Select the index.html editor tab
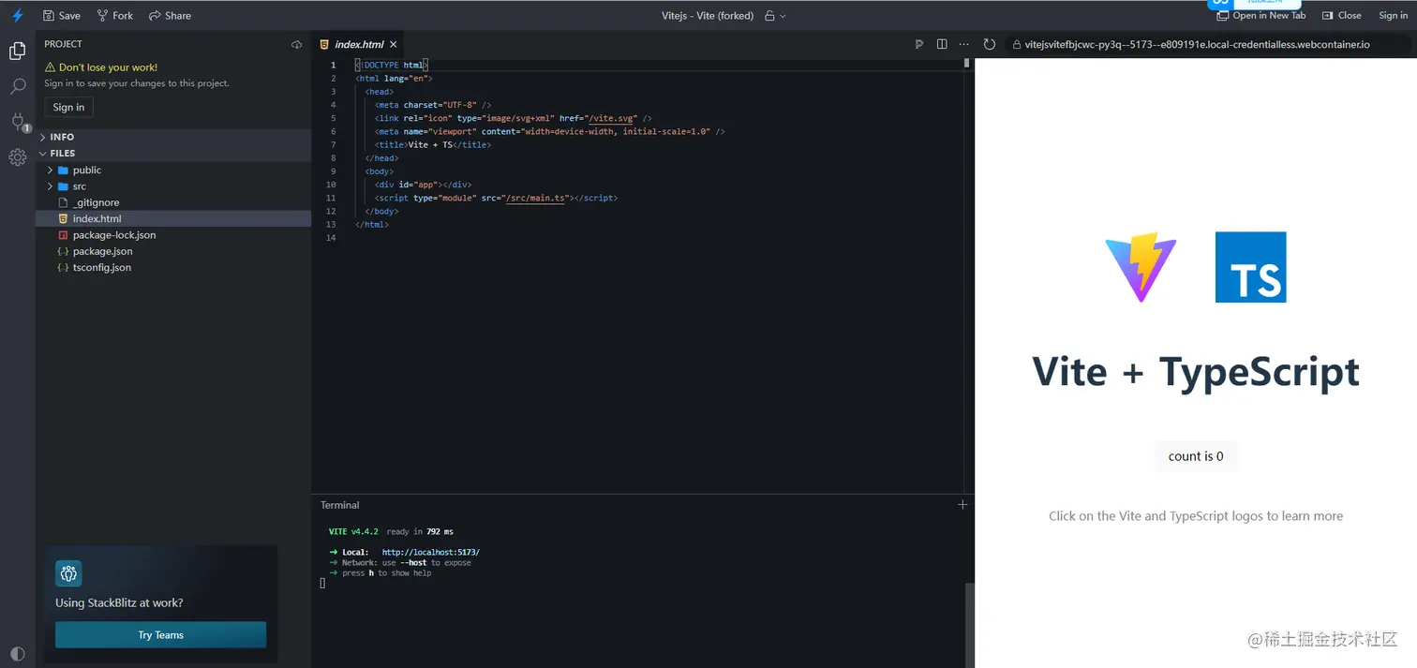 point(359,44)
